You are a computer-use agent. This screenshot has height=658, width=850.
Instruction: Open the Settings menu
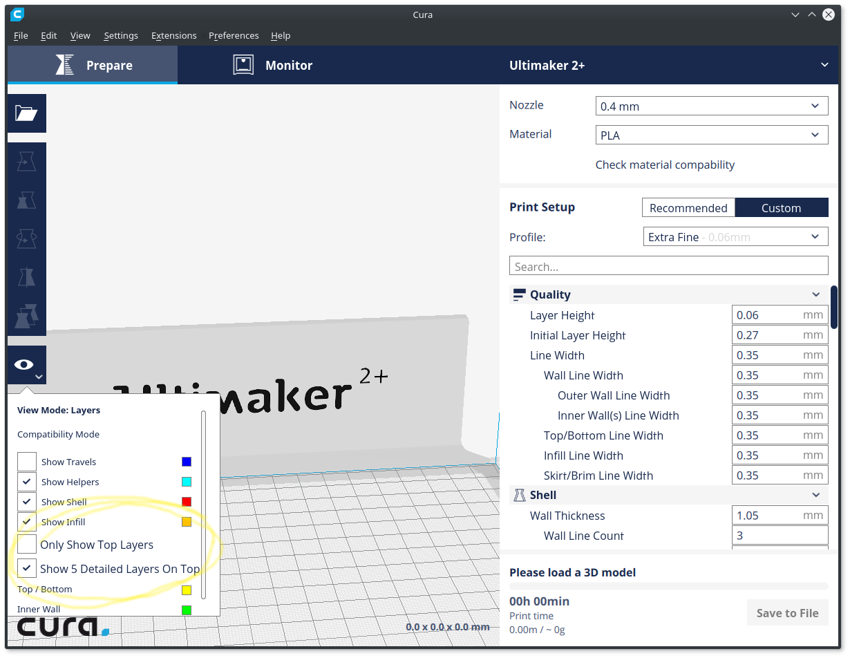click(x=121, y=35)
